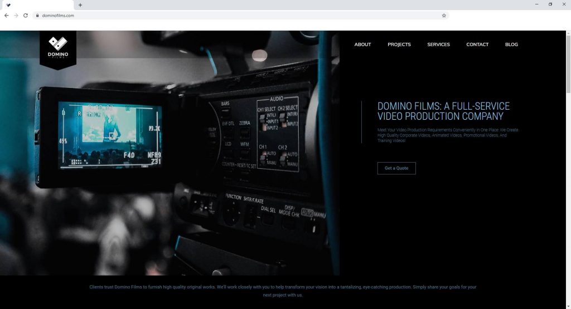This screenshot has width=571, height=309.
Task: Restore down the browser window
Action: pos(550,4)
